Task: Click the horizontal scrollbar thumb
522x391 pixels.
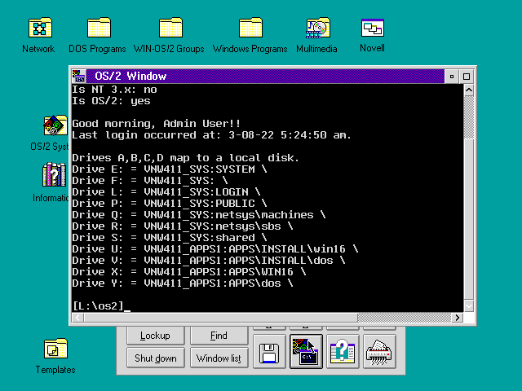Action: coord(221,318)
